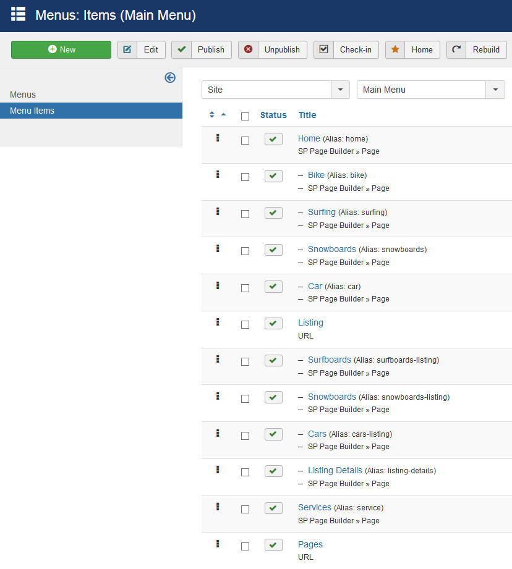
Task: Open the Site client dropdown
Action: click(x=275, y=90)
